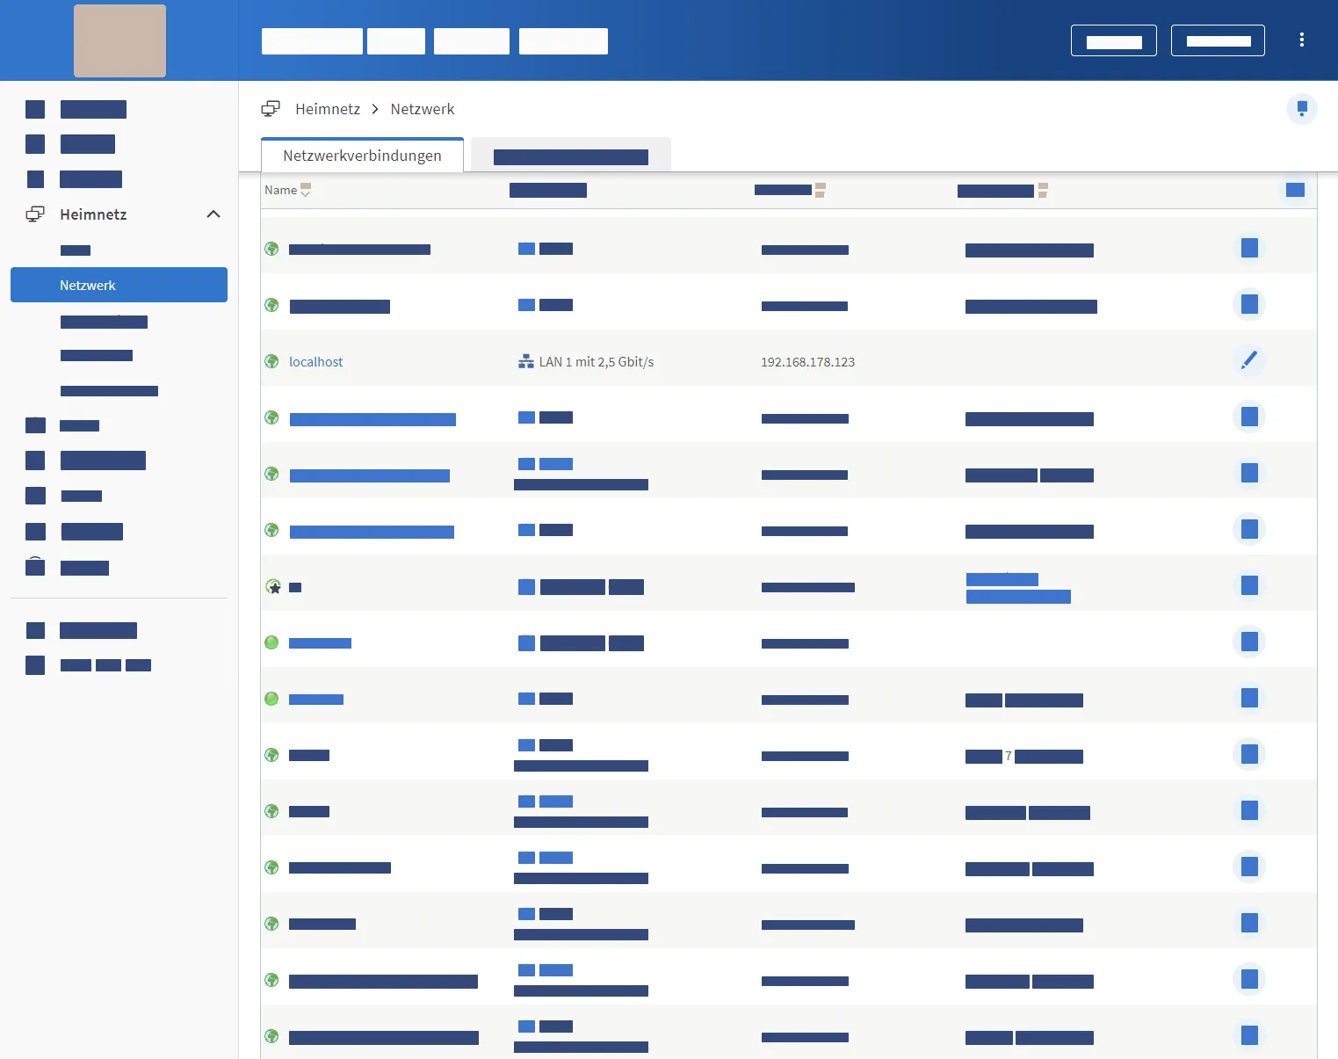Screen dimensions: 1338x1059
Task: Click the Name column header
Action: [x=281, y=190]
